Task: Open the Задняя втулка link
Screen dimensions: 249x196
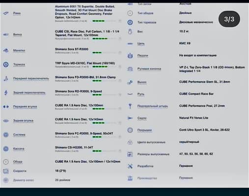Action: tap(23, 121)
